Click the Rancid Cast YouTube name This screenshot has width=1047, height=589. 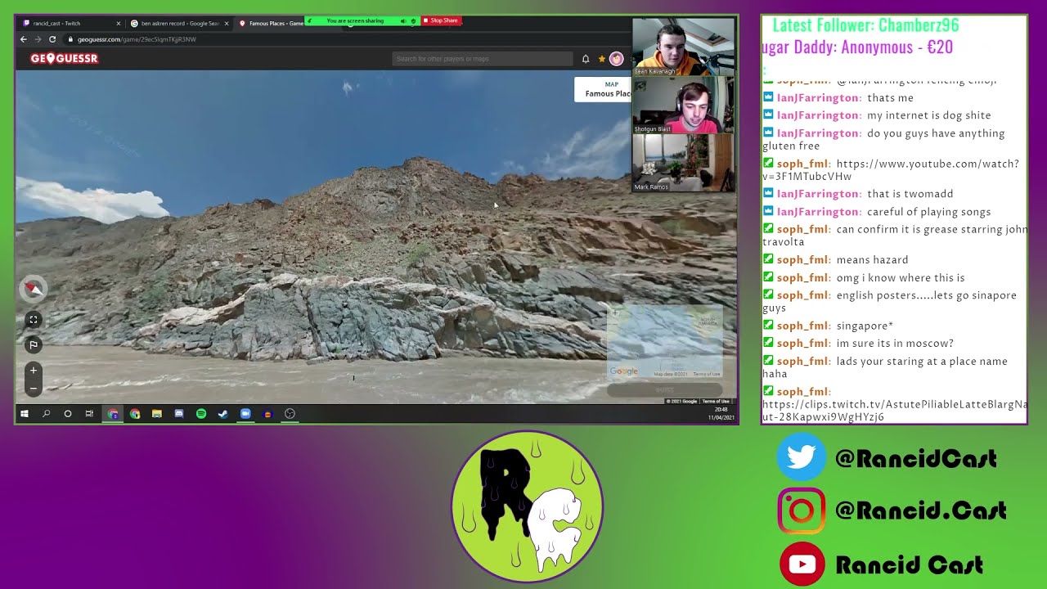pos(909,565)
